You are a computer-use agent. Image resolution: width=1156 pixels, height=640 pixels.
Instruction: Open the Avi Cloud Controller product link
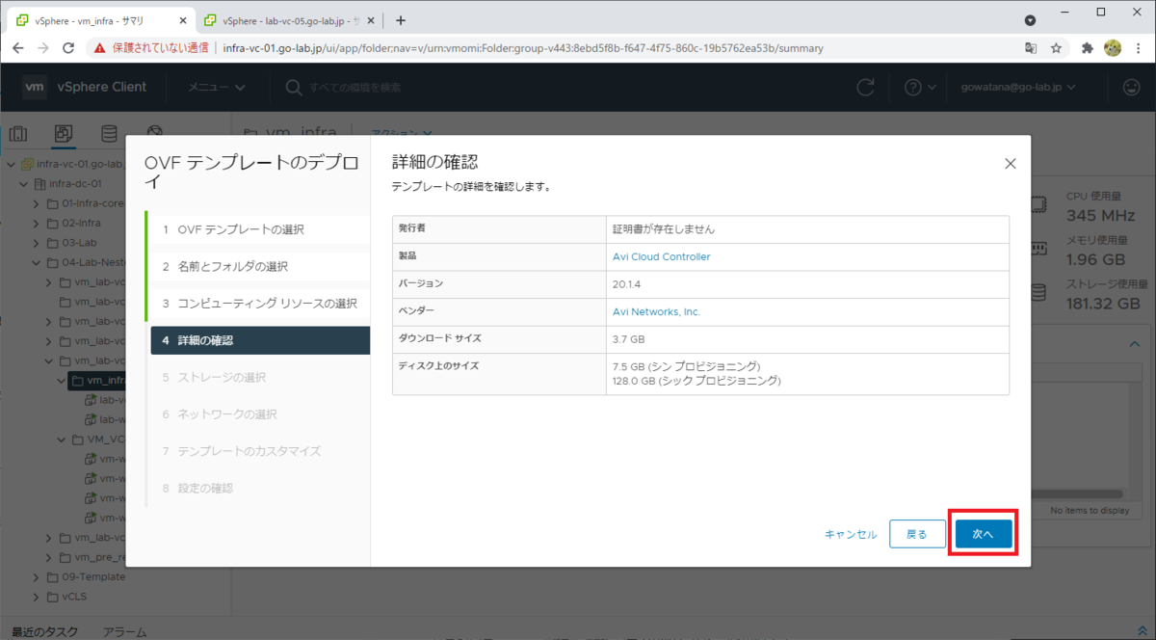click(x=661, y=256)
